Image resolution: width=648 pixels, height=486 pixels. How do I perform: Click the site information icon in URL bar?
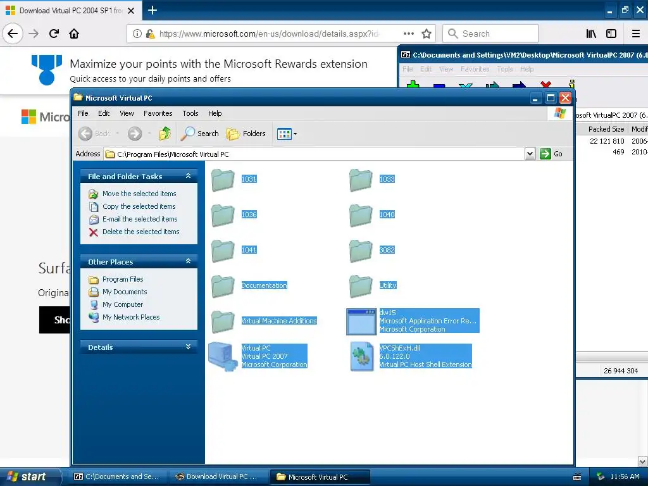(x=137, y=34)
